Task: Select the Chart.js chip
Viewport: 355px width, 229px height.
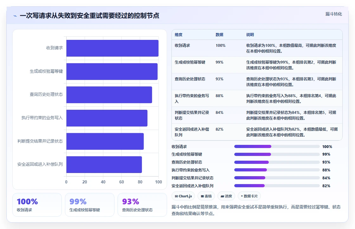Action: [184, 196]
